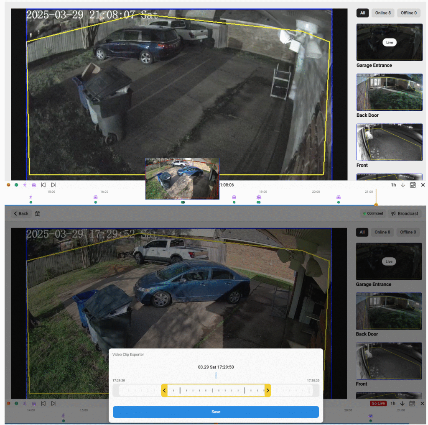Open the 1h timeline range dropdown beside Go Live
This screenshot has width=428, height=425.
(x=393, y=404)
